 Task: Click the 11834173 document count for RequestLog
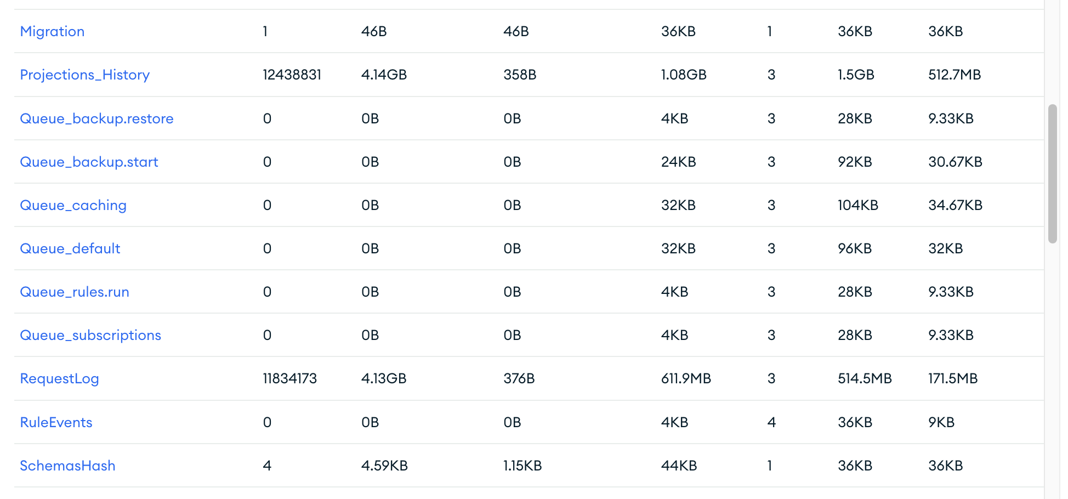tap(289, 378)
